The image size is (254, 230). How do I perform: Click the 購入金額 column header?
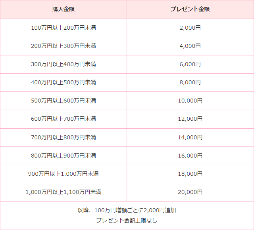pyautogui.click(x=63, y=10)
